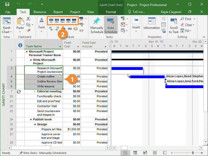208x156 pixels.
Task: Click the zoom slider in status bar
Action: (x=193, y=153)
